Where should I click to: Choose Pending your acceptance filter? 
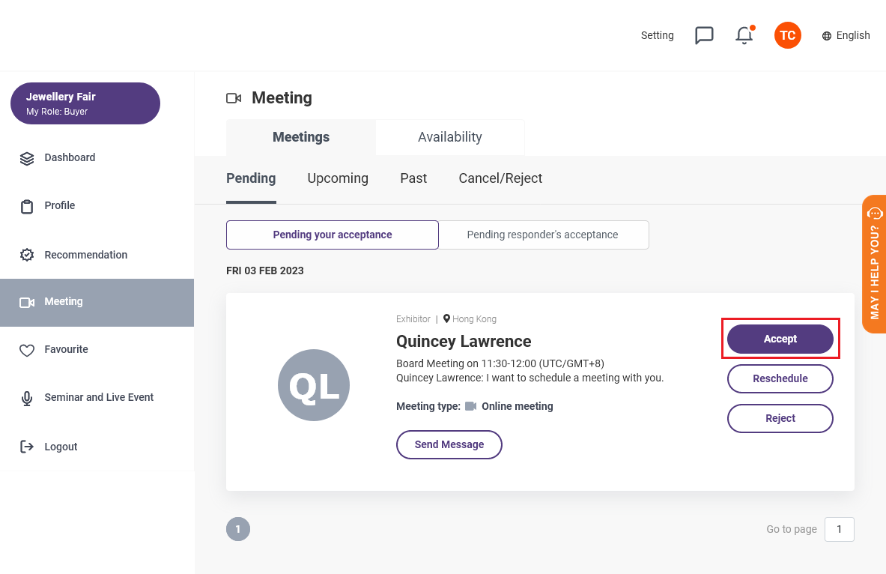333,235
